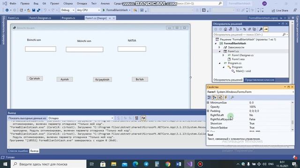Click the clear all output icon in Output panel
Image resolution: width=300 pixels, height=168 pixels.
136,118
